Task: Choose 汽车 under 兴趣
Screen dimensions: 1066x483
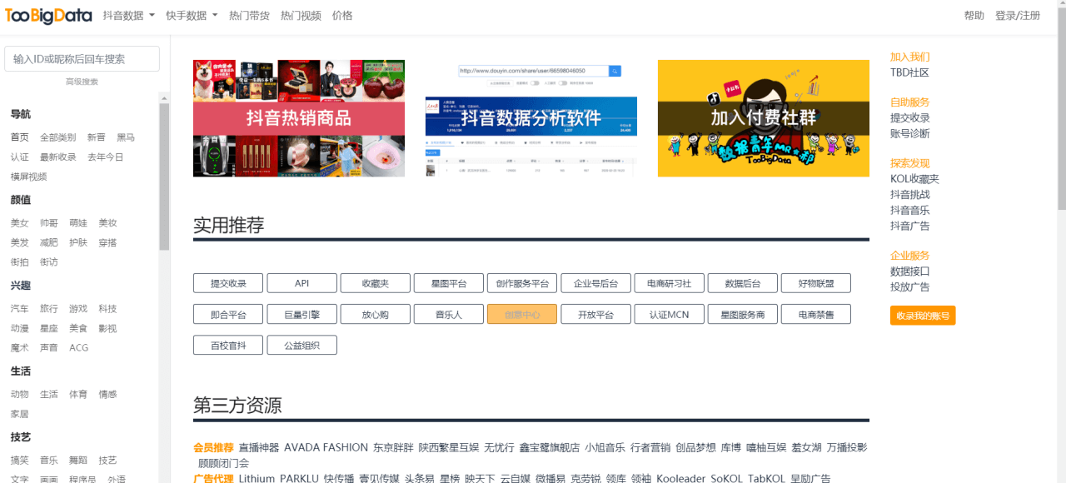Action: pyautogui.click(x=19, y=309)
